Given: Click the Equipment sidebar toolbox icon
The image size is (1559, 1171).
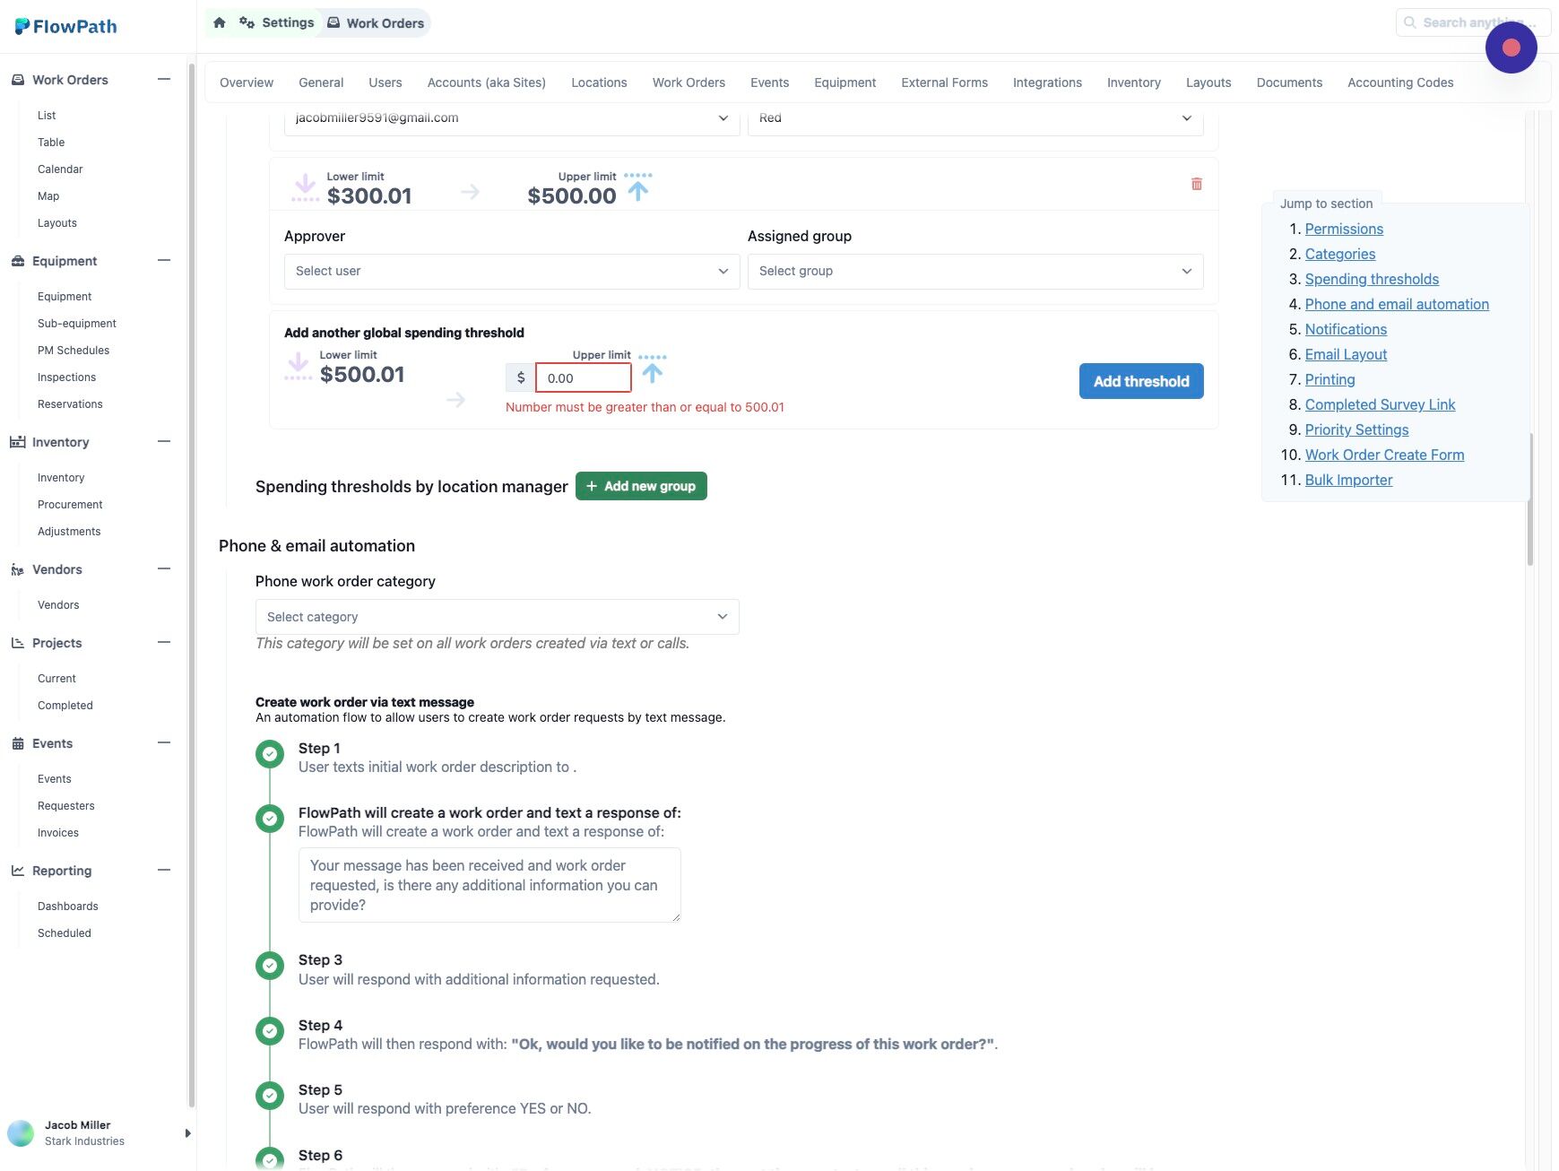Looking at the screenshot, I should tap(17, 261).
